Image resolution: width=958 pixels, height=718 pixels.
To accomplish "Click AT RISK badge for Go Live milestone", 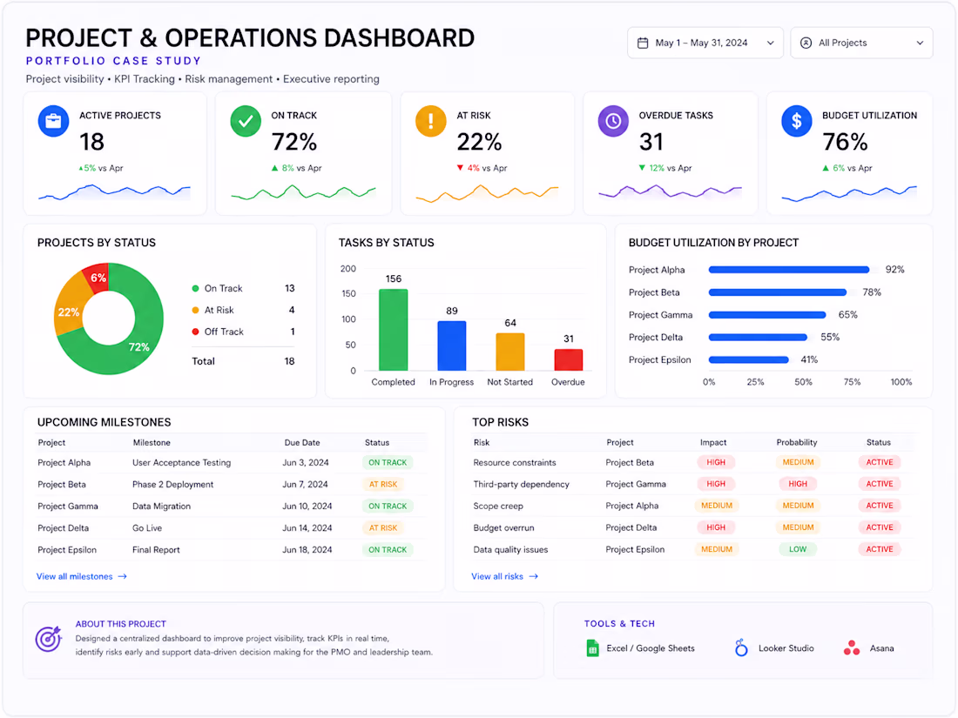I will tap(383, 528).
